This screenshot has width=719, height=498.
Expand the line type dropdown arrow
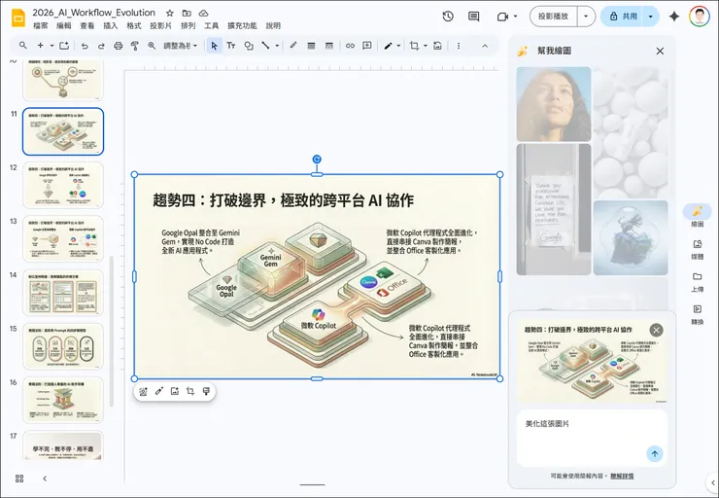pos(277,46)
